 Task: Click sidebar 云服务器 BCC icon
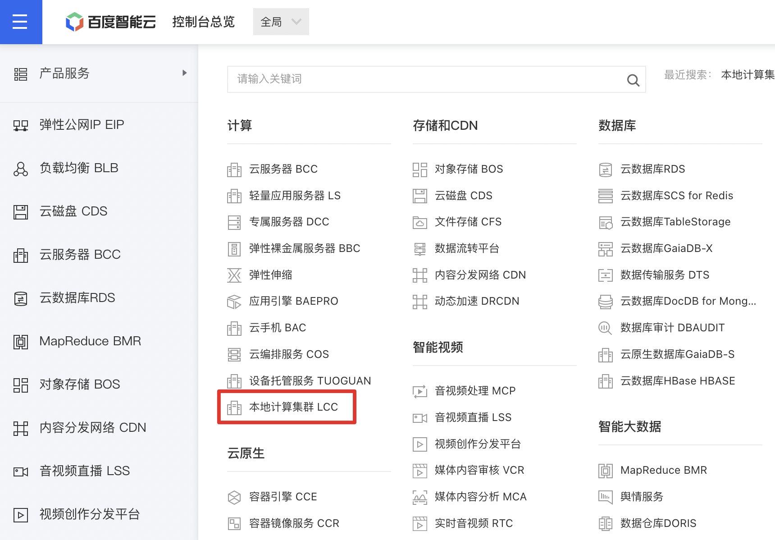point(21,255)
